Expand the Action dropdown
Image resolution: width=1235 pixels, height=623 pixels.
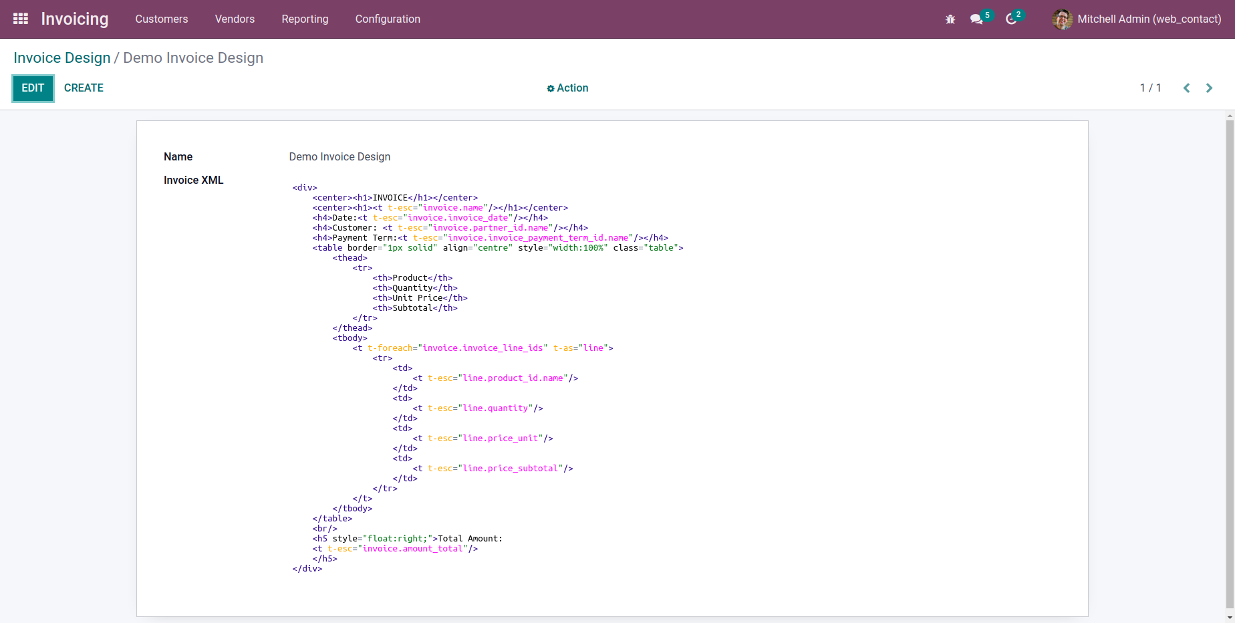tap(567, 88)
